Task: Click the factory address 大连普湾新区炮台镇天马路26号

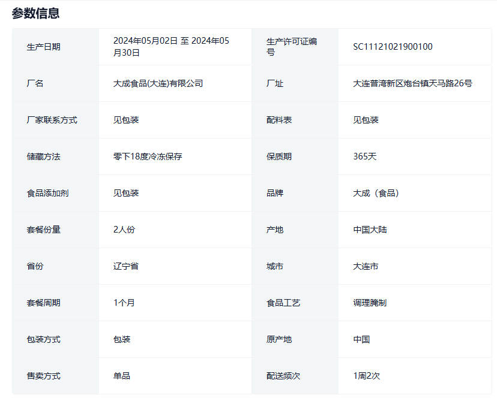Action: pos(412,83)
